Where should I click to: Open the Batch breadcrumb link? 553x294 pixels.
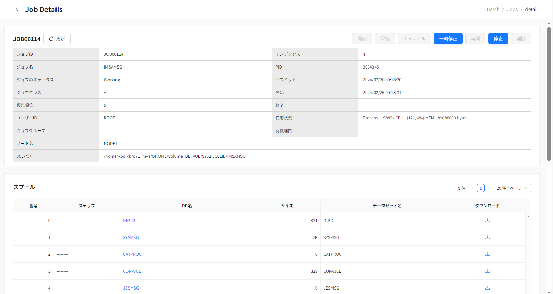493,9
